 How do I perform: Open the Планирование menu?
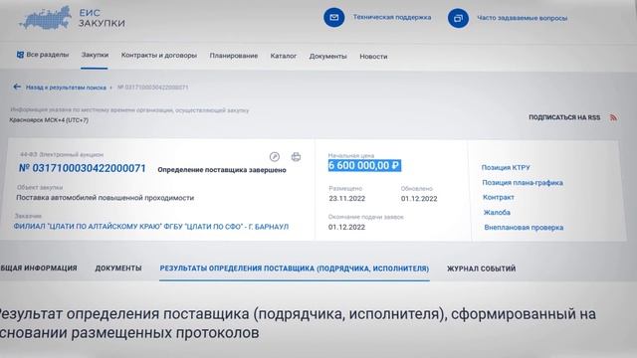234,56
